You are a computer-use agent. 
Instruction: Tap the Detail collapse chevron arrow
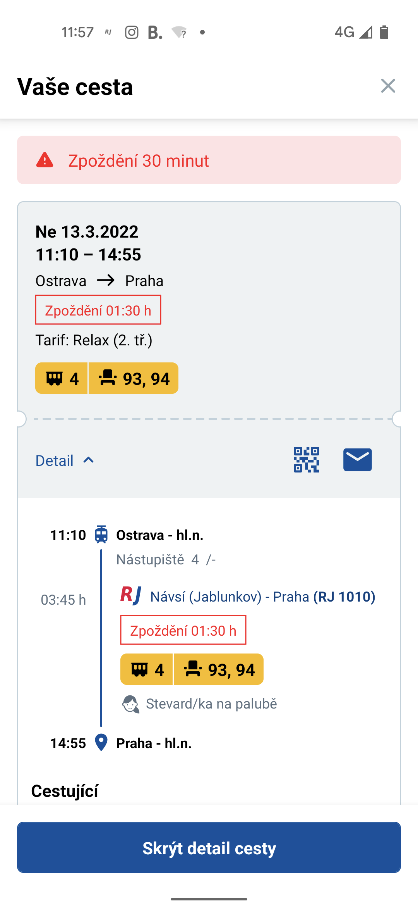pos(89,460)
